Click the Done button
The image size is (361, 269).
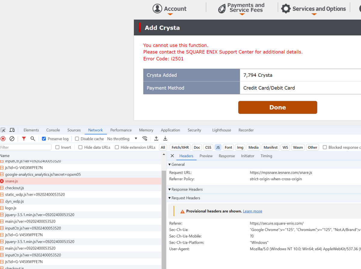tap(278, 107)
